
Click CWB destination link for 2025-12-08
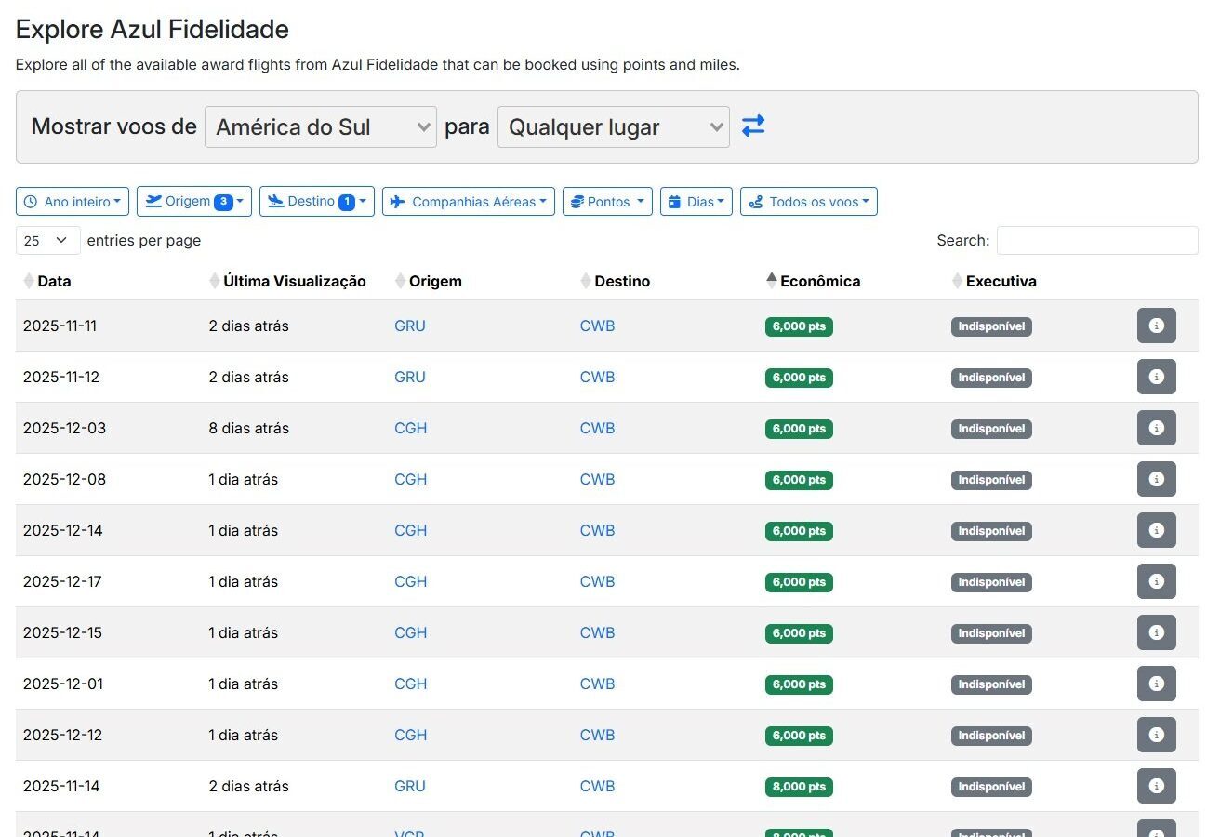[x=597, y=479]
